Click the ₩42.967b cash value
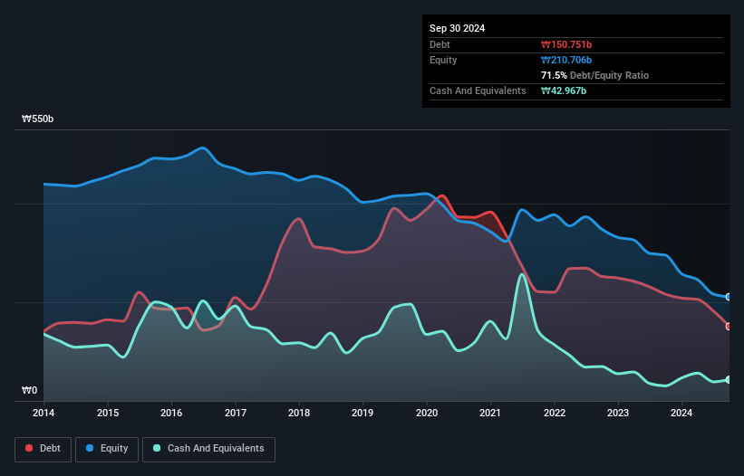The image size is (744, 476). coord(564,90)
